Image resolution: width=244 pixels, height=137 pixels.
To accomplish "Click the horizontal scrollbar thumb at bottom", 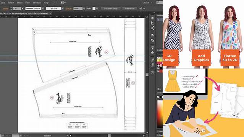I will (x=109, y=135).
